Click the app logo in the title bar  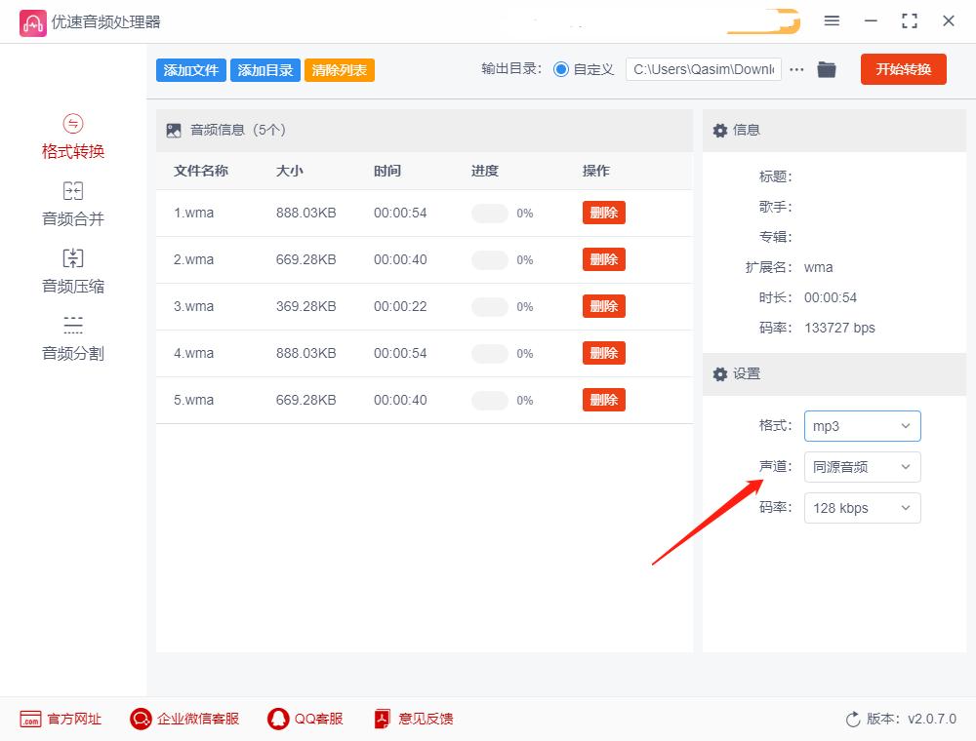tap(32, 20)
